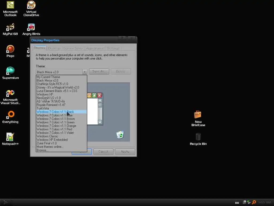The image size is (274, 206).
Task: Pick Windows 7 Colors v1.1 Orange
Action: 61,126
